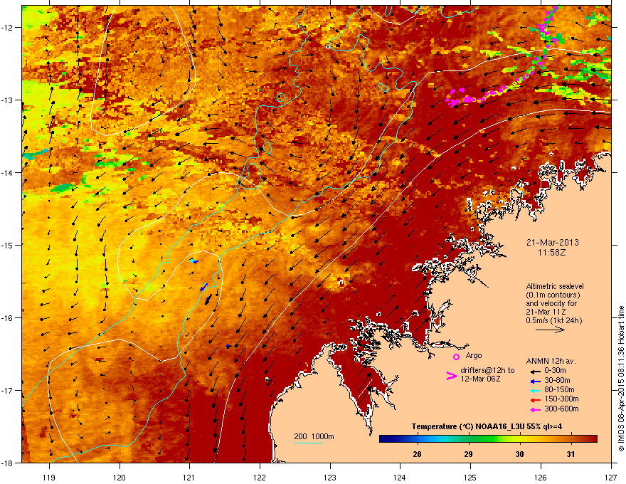Screen dimensions: 626x484
Task: Click the '300-600m' depth label
Action: (561, 409)
